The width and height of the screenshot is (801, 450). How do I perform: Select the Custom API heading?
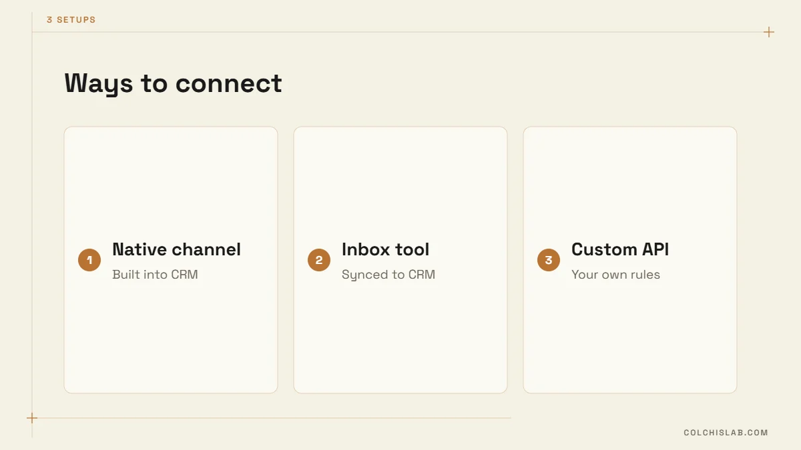[x=620, y=249]
